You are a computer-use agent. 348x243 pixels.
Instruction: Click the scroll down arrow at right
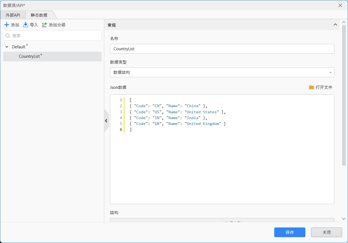(x=344, y=219)
